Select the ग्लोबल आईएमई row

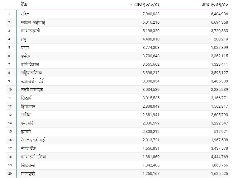click(x=118, y=22)
